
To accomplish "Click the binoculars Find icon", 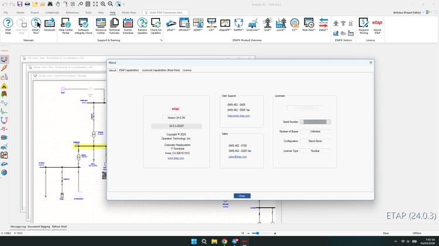I will pos(50,4).
